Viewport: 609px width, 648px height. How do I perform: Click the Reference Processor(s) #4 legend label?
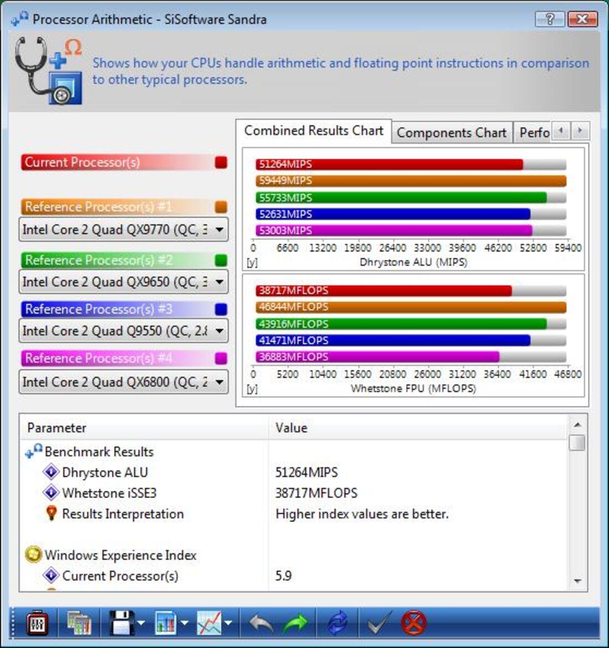(x=99, y=358)
